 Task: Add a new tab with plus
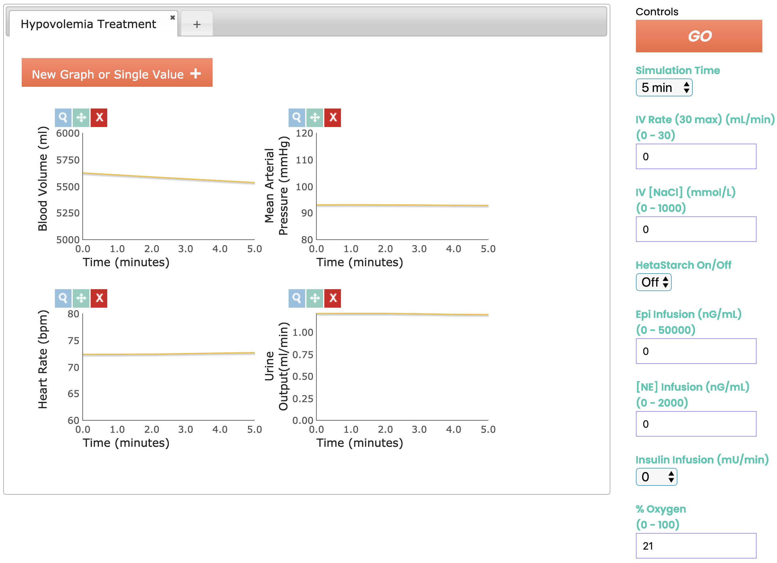(x=197, y=24)
